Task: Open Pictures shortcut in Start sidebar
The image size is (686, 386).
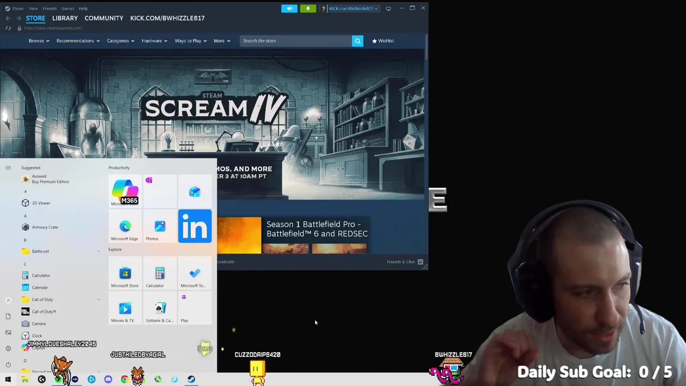Action: [x=8, y=332]
